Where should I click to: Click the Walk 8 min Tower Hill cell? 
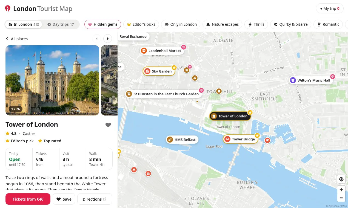coord(99,159)
